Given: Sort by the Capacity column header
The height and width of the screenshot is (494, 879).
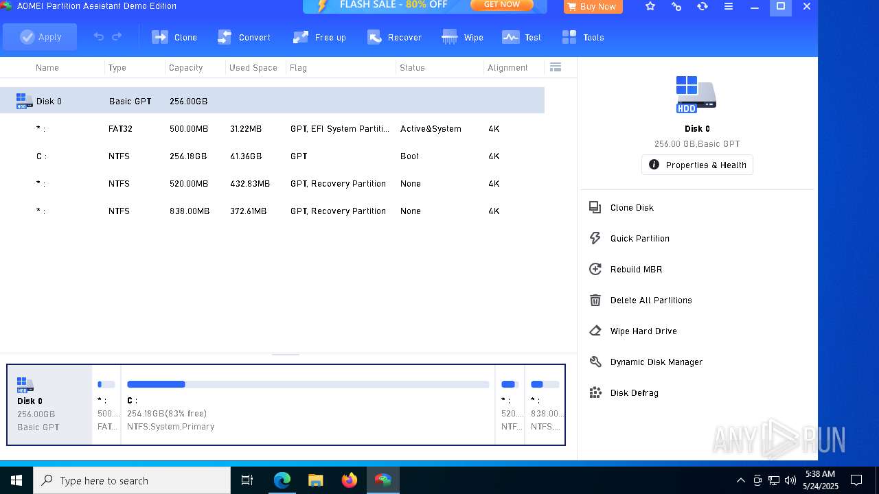Looking at the screenshot, I should coord(186,68).
